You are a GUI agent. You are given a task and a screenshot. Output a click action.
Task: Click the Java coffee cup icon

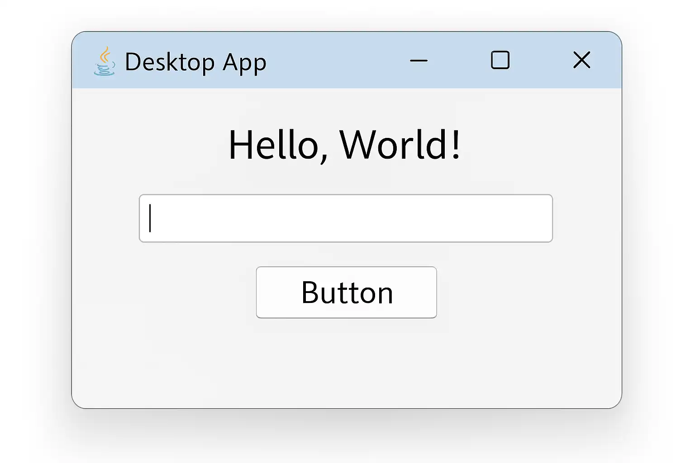(105, 61)
